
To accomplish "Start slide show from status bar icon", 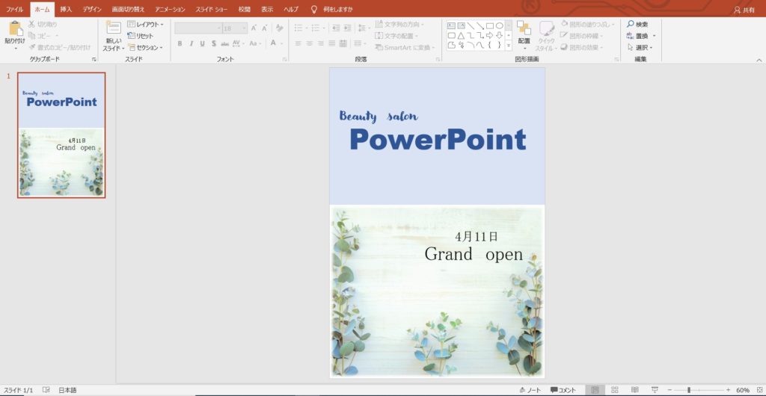I will click(655, 390).
